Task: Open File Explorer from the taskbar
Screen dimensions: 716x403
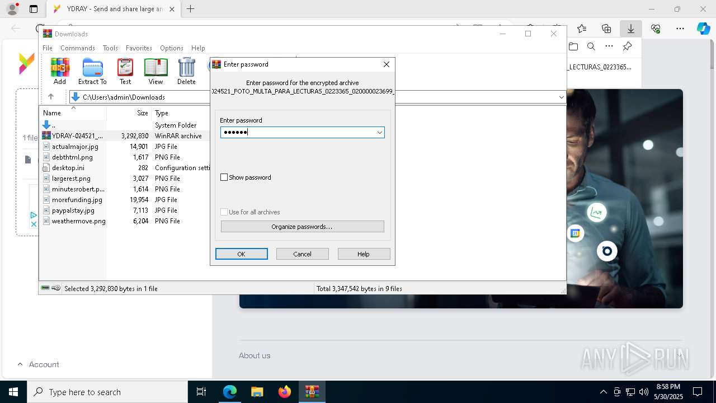Action: (x=257, y=392)
